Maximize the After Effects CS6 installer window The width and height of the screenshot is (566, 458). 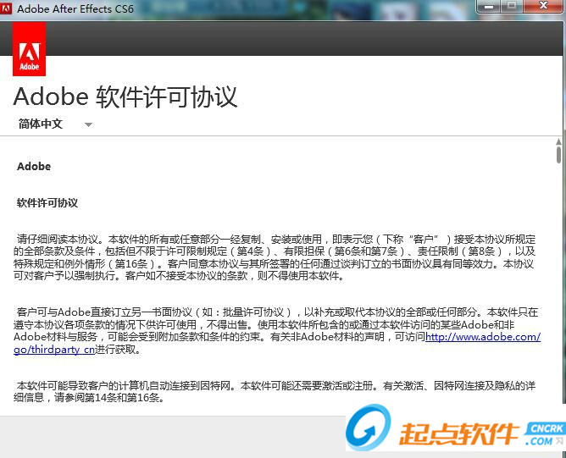click(x=512, y=6)
